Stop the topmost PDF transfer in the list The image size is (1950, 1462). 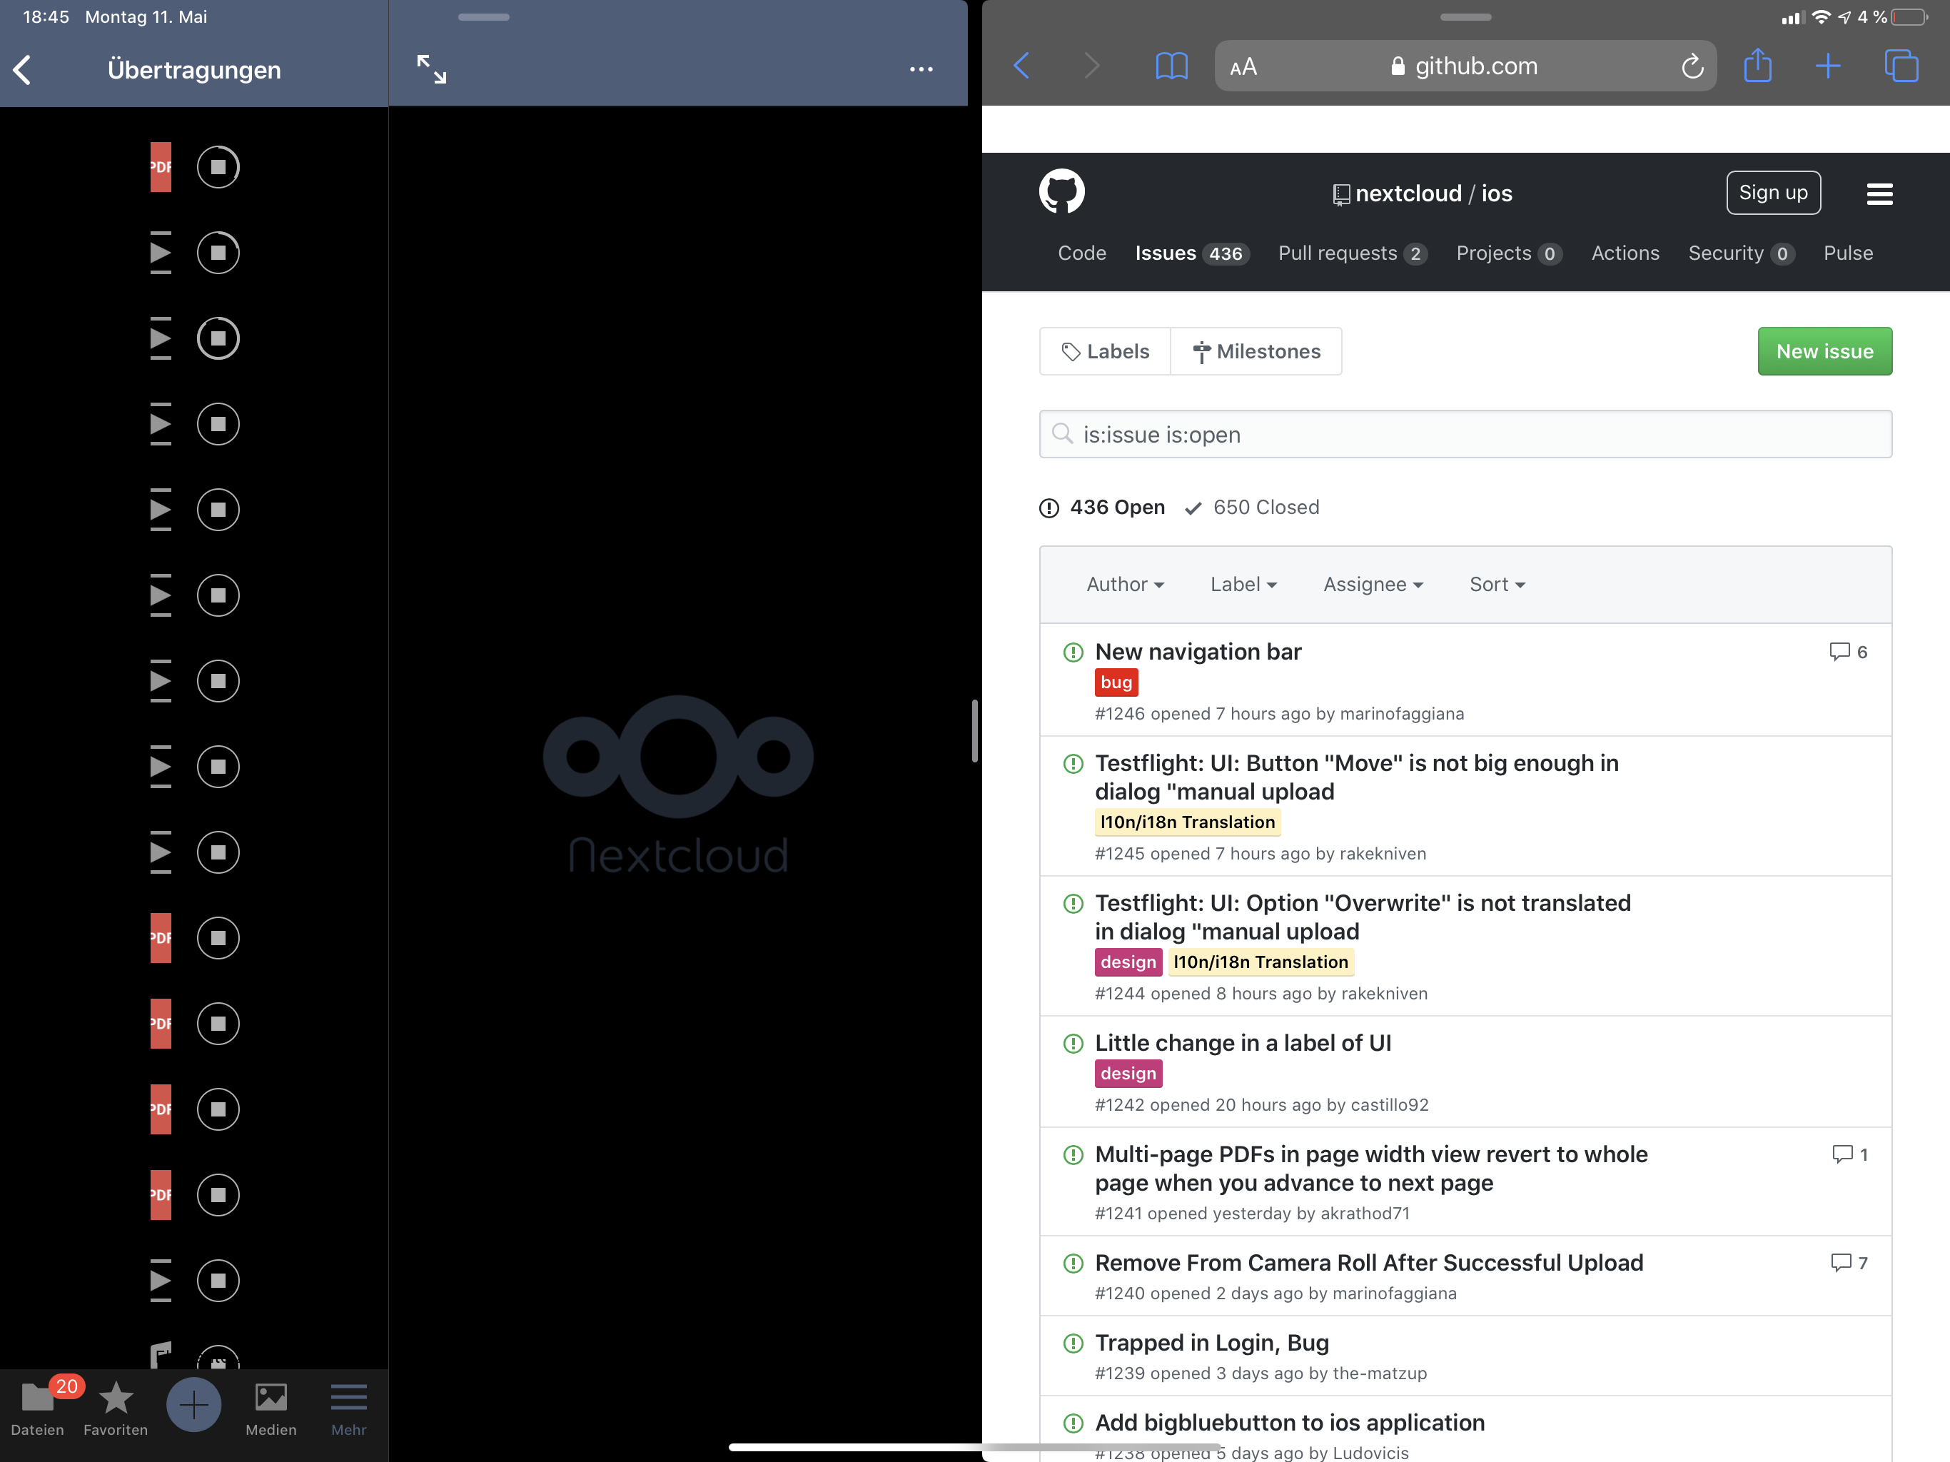[218, 166]
